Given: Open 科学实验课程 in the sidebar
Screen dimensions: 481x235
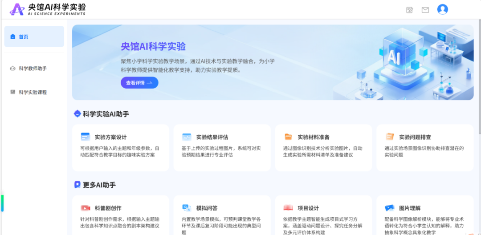Looking at the screenshot, I should coord(34,92).
